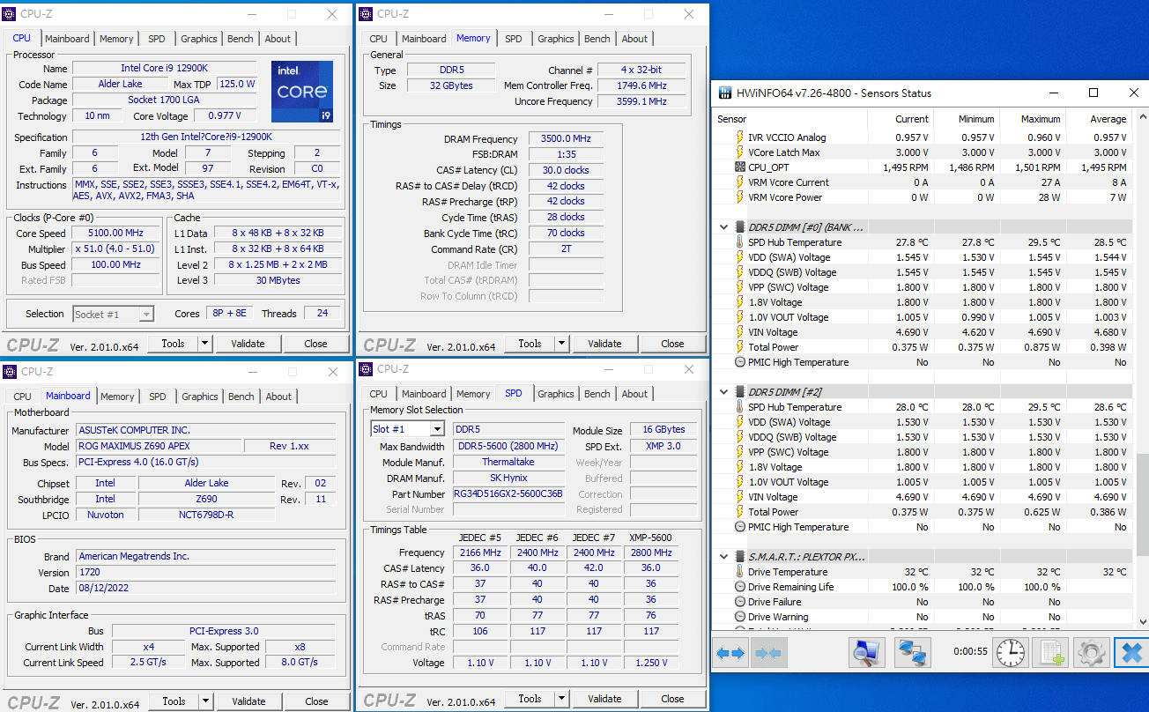
Task: Click the lightning icon beside VCore Latch Max
Action: click(740, 152)
